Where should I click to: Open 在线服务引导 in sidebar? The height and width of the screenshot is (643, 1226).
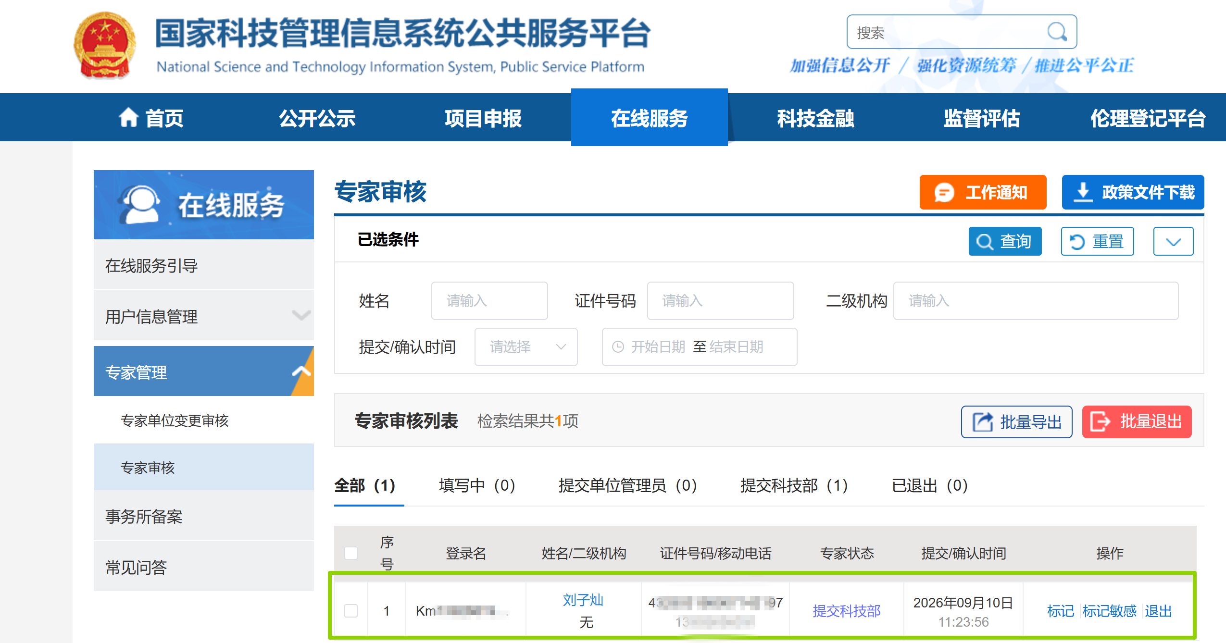pyautogui.click(x=204, y=265)
